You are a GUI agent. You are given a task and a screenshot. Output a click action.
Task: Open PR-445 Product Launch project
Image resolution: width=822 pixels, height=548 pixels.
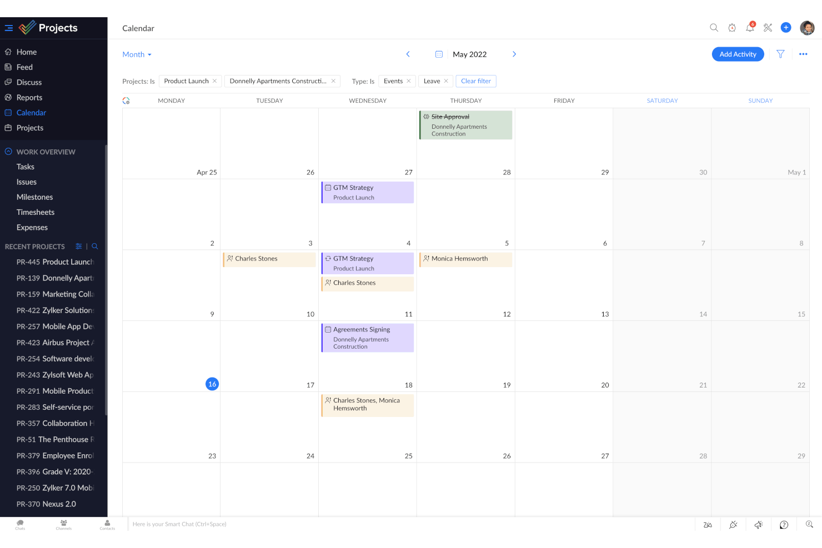(55, 262)
